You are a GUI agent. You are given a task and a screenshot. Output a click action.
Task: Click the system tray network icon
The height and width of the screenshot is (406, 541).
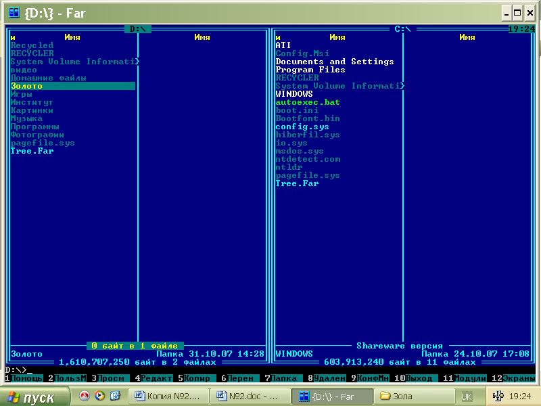pyautogui.click(x=498, y=396)
